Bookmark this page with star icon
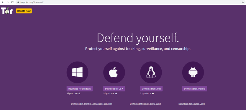This screenshot has width=246, height=110. 243,2
